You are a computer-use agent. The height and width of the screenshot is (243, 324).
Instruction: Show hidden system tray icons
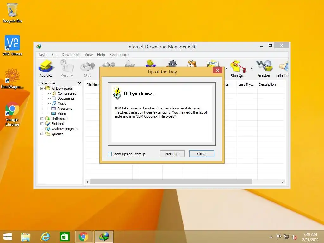pos(271,237)
